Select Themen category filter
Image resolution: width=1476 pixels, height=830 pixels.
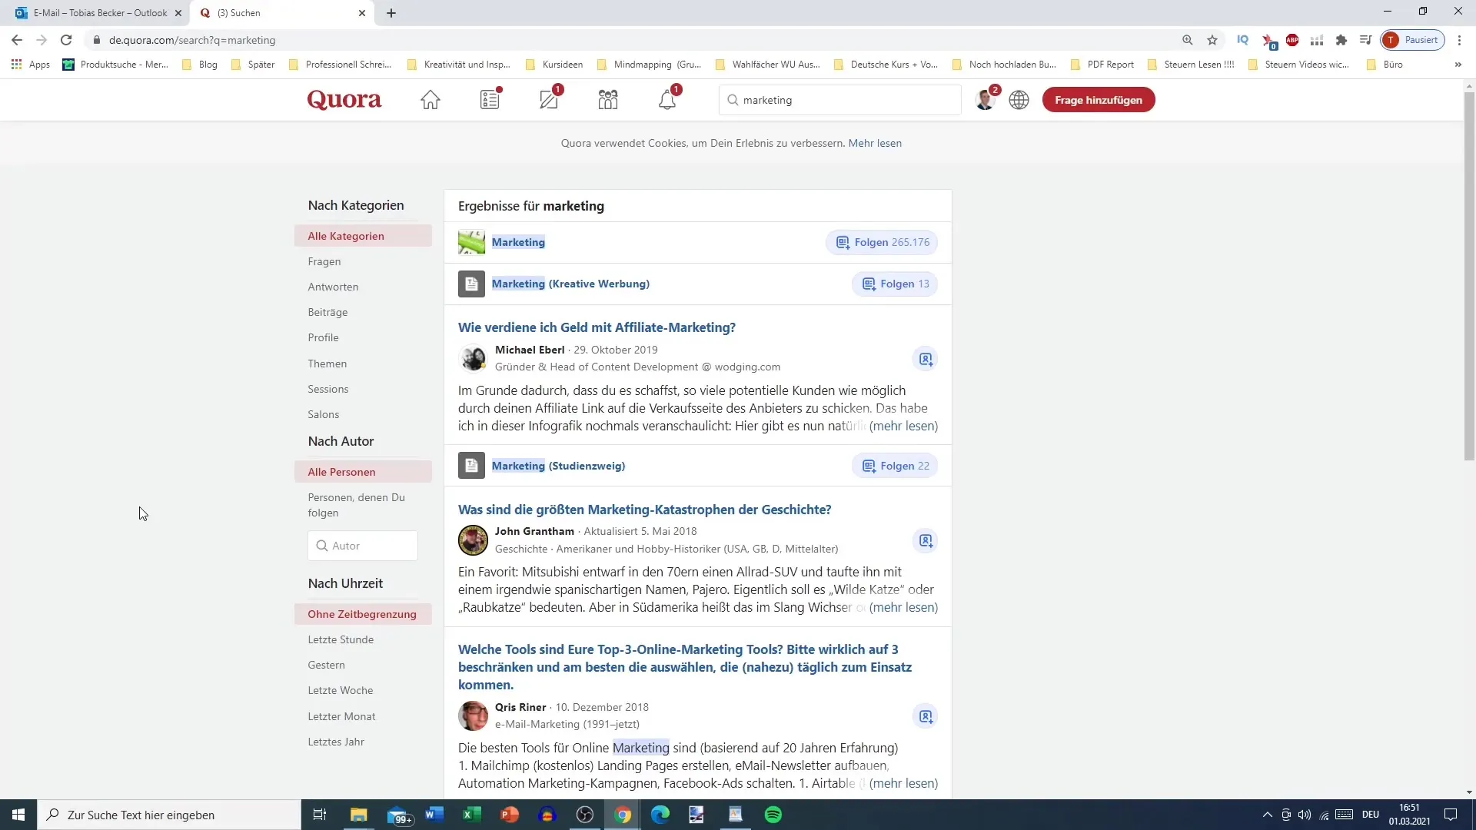point(327,363)
